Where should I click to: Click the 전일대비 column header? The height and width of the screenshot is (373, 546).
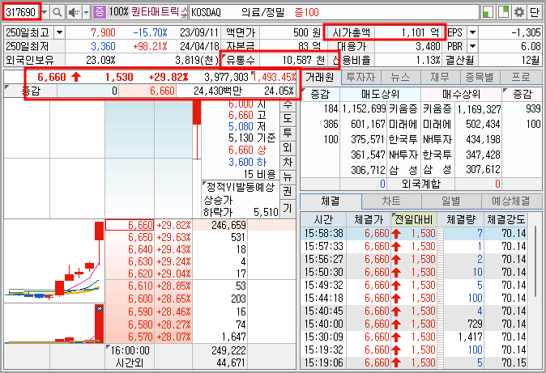[x=414, y=219]
